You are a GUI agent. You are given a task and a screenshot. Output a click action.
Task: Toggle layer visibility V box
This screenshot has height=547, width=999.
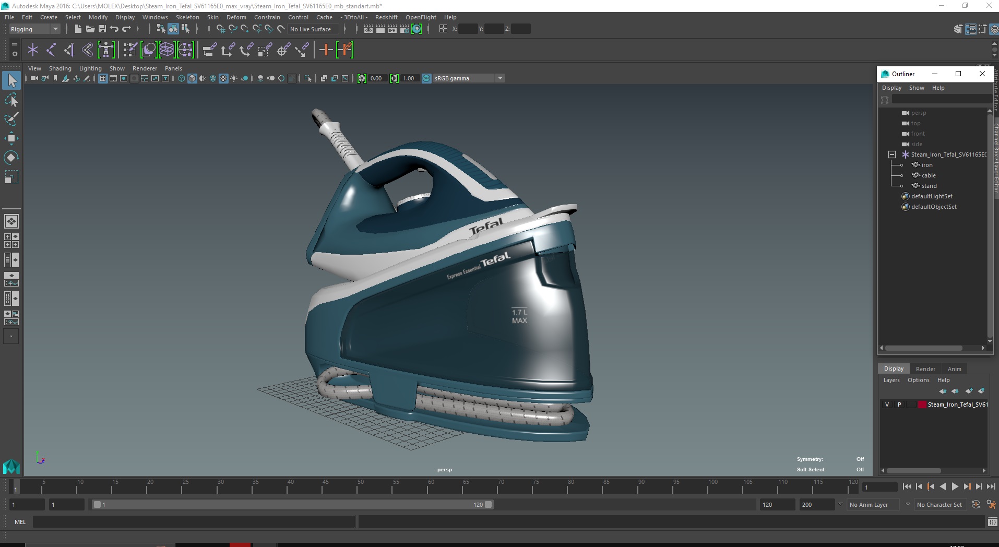(x=887, y=405)
